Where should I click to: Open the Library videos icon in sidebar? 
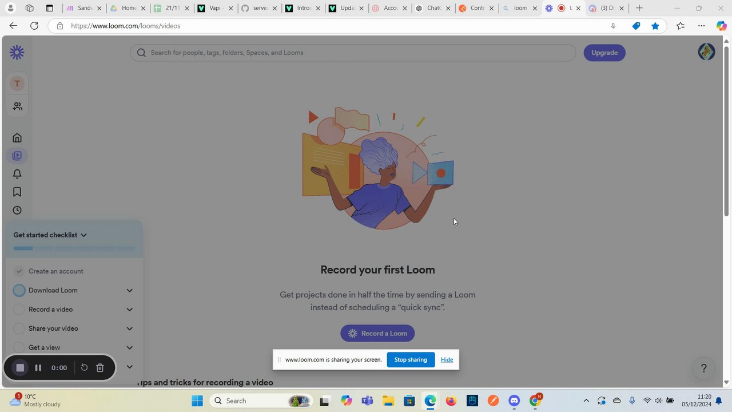click(17, 156)
